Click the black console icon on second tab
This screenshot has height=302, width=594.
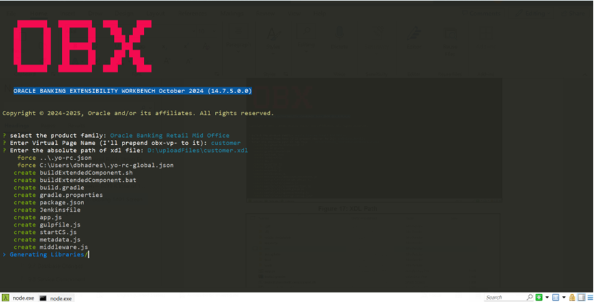[x=43, y=298]
